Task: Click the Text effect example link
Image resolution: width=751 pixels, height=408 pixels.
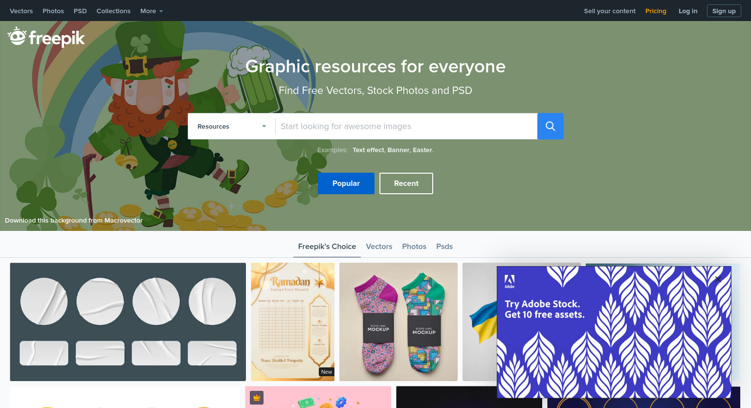Action: pyautogui.click(x=368, y=150)
